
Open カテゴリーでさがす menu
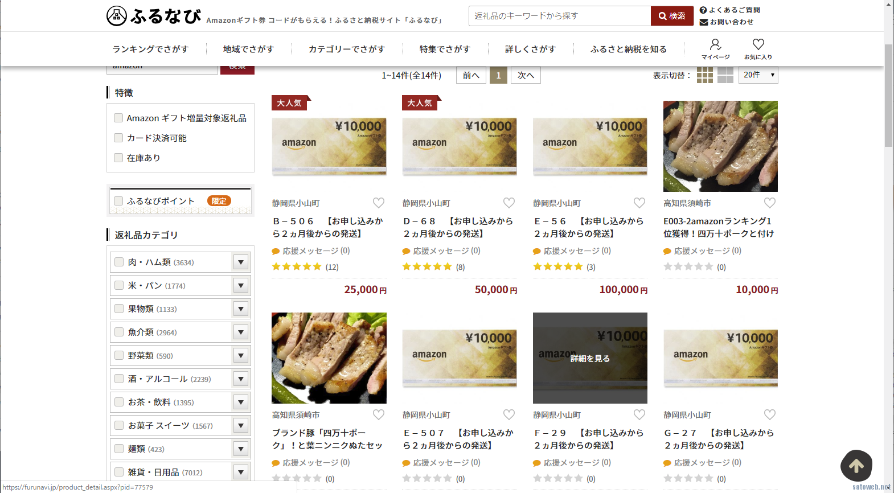coord(347,49)
